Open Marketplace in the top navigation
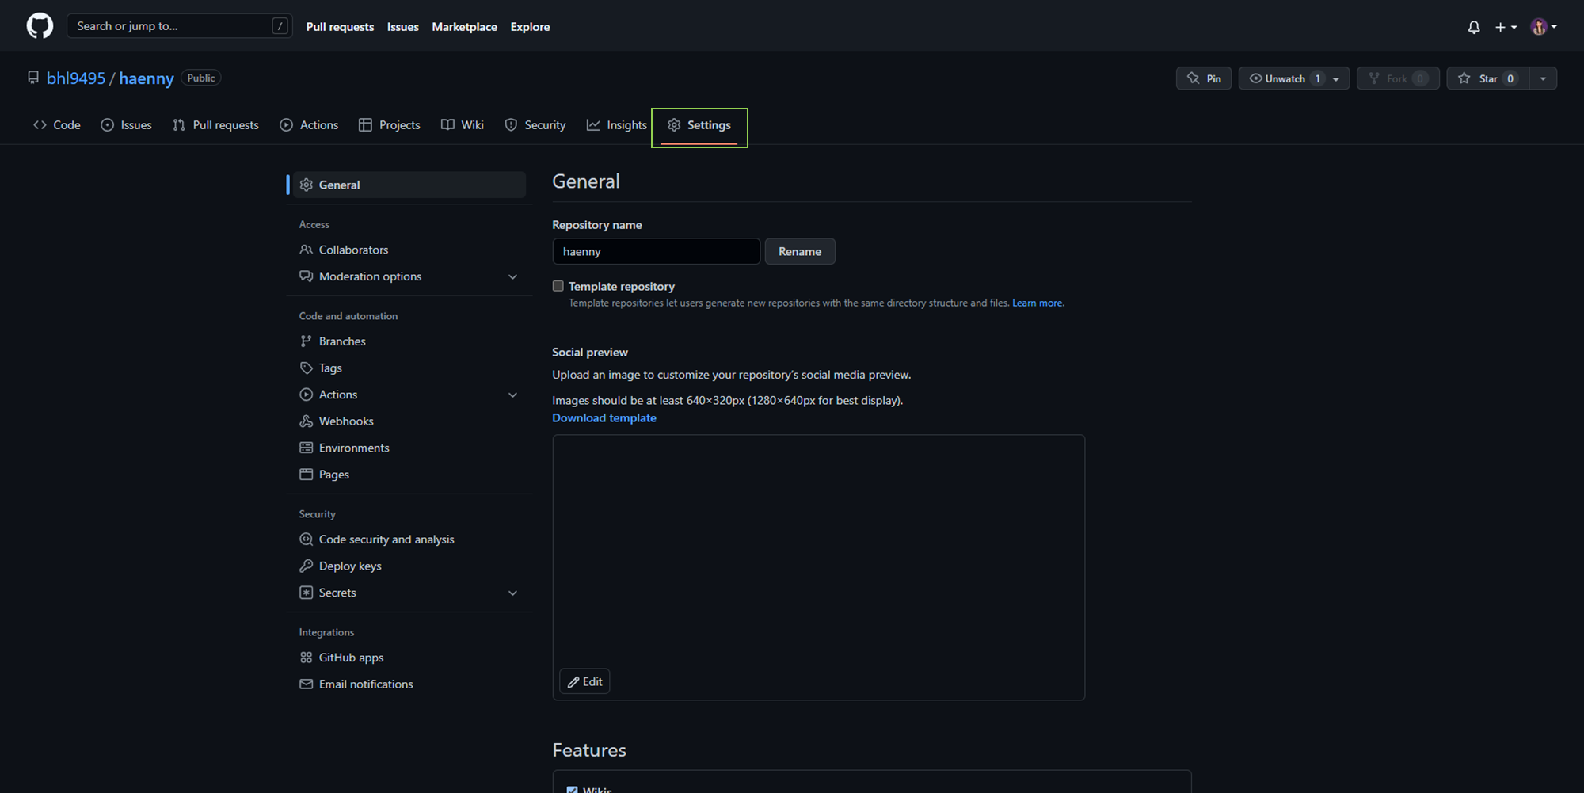 coord(464,26)
